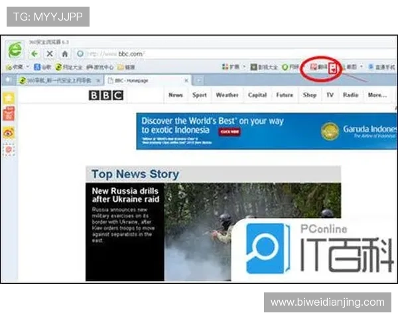Image resolution: width=398 pixels, height=319 pixels.
Task: Open the New Russia drills headline
Action: point(125,194)
